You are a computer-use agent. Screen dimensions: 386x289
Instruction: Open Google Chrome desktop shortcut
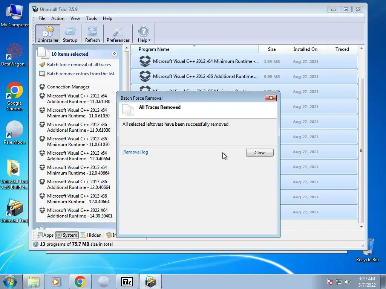(x=15, y=96)
